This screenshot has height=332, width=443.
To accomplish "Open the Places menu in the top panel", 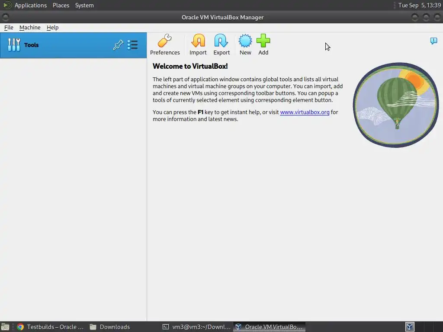I will tap(61, 5).
